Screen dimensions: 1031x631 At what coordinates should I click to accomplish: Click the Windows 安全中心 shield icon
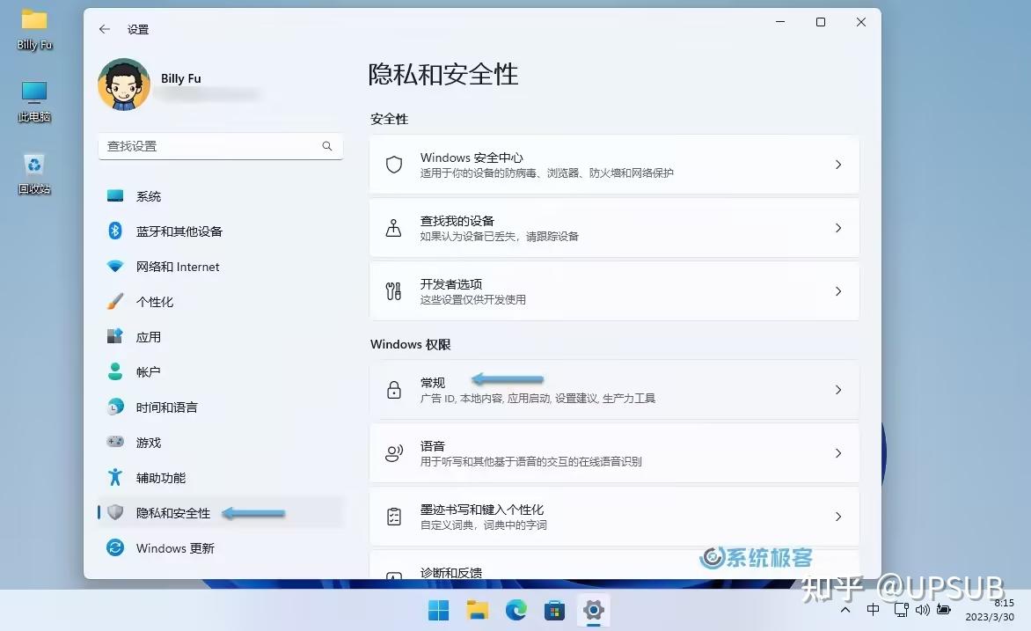(393, 165)
